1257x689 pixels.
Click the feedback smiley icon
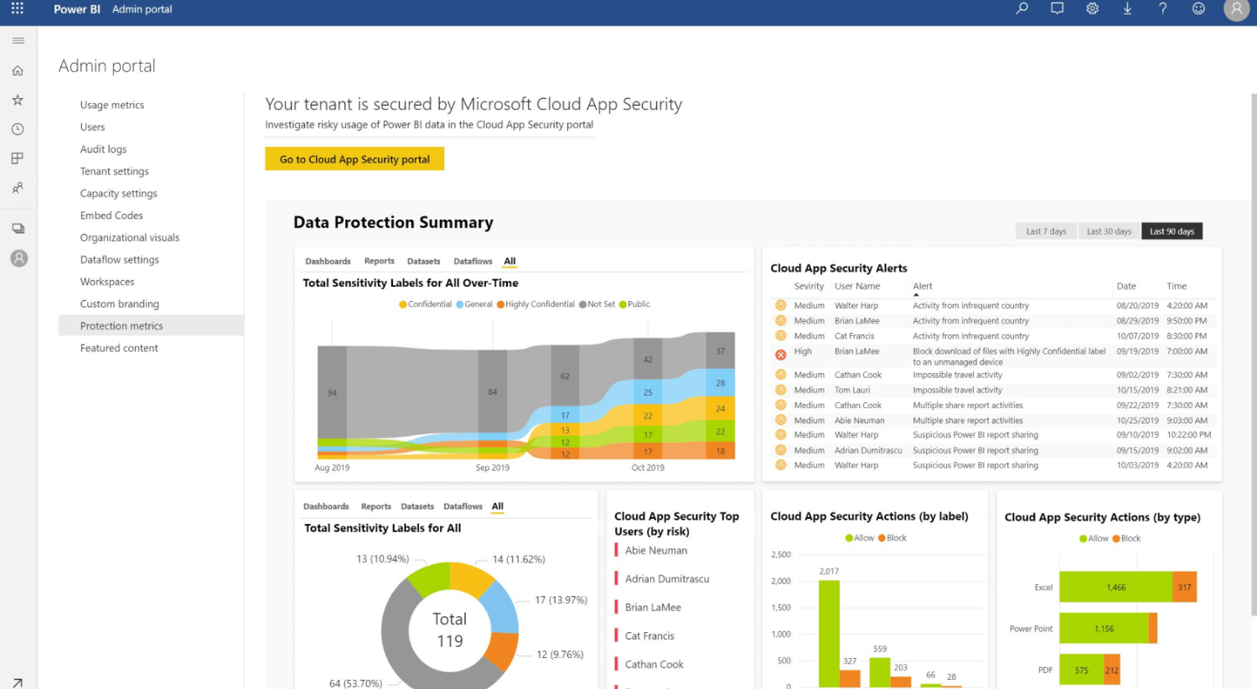pos(1198,9)
